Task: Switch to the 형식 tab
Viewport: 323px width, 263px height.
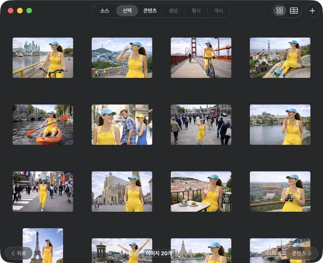Action: point(196,11)
